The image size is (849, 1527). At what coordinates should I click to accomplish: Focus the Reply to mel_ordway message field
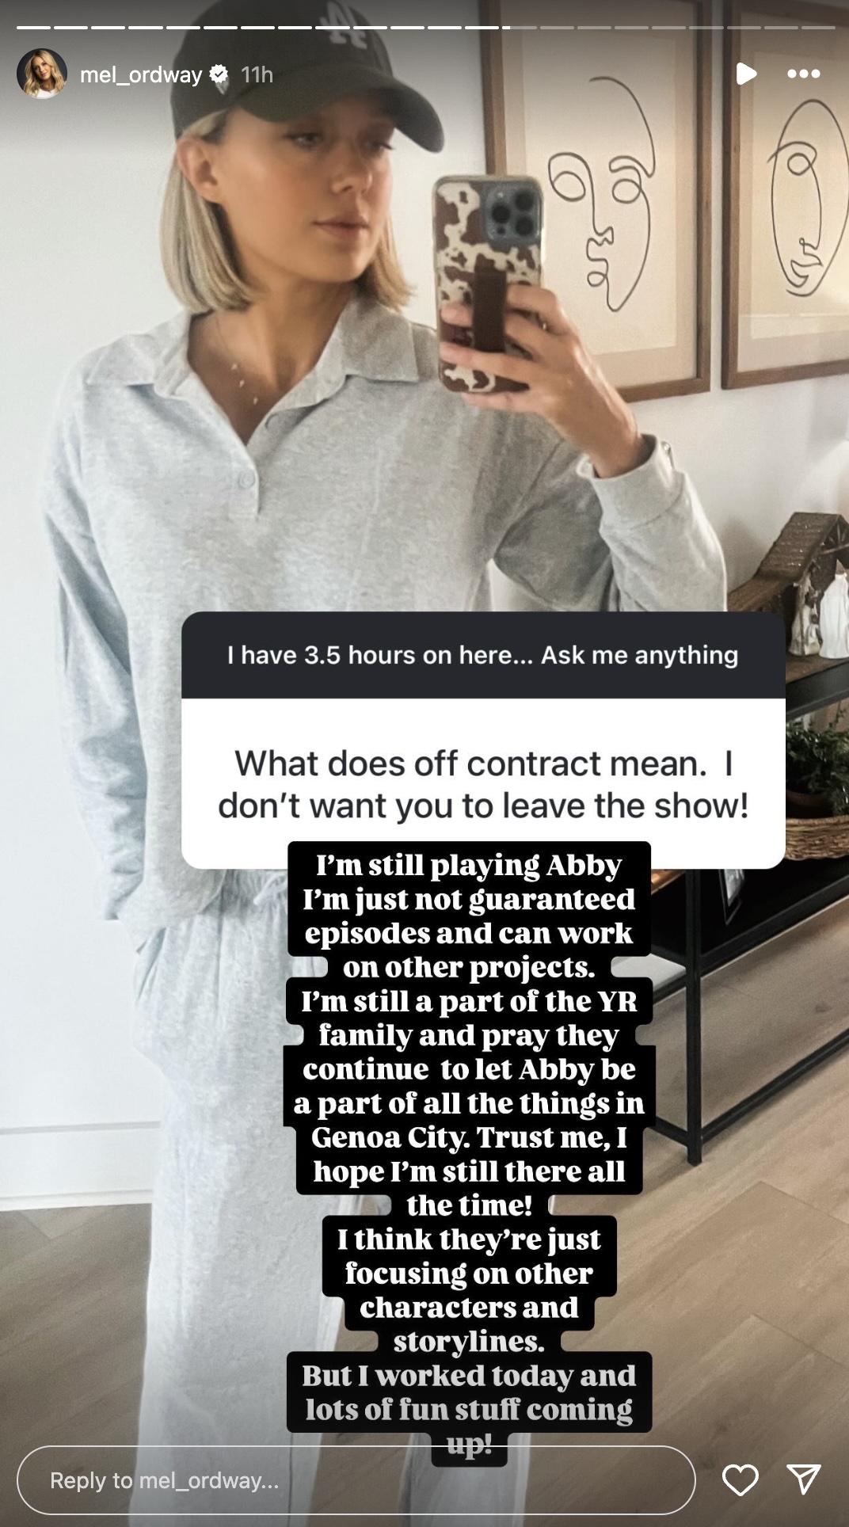coord(356,1480)
